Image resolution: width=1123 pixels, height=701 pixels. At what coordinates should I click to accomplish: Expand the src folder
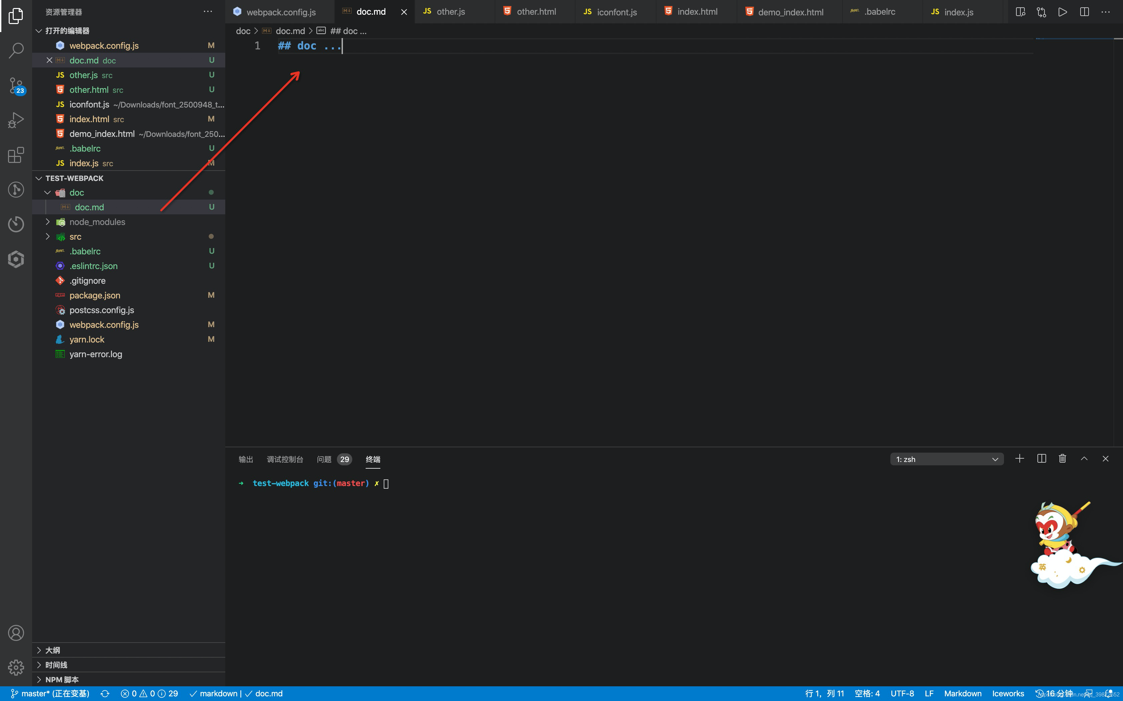click(47, 236)
